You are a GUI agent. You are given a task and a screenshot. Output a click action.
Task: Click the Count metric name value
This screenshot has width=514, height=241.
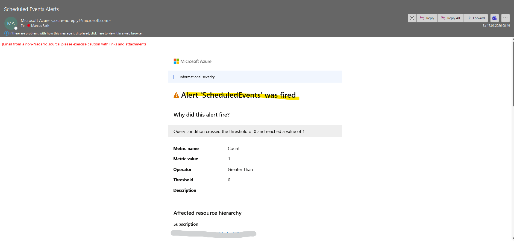click(x=234, y=148)
